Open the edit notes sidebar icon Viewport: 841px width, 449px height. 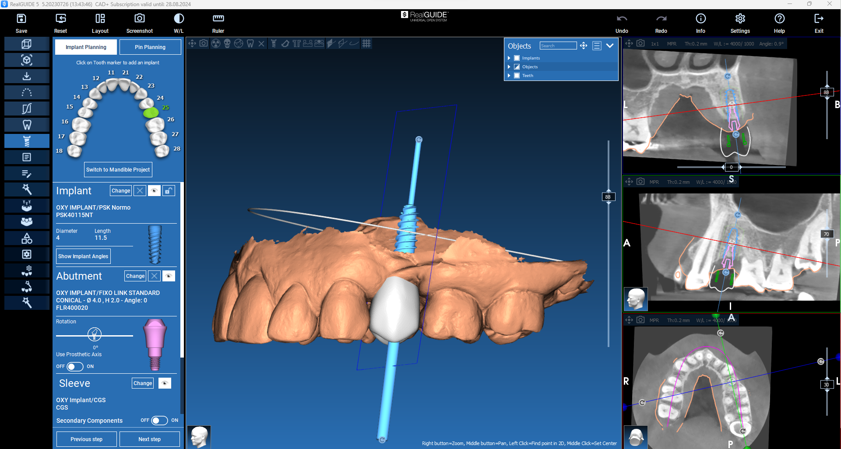point(27,173)
